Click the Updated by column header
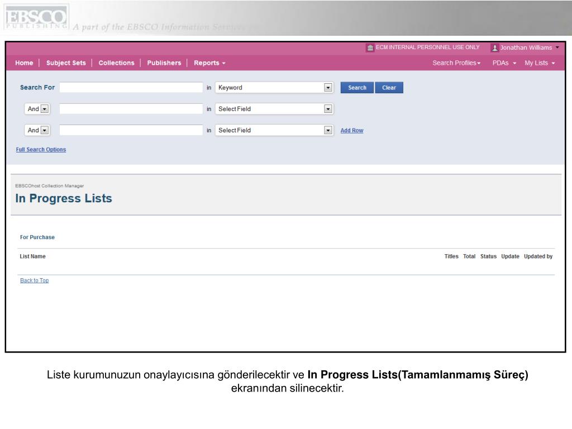The width and height of the screenshot is (572, 429). 538,256
